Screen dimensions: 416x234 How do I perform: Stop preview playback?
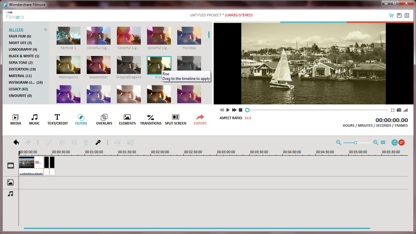click(x=241, y=110)
